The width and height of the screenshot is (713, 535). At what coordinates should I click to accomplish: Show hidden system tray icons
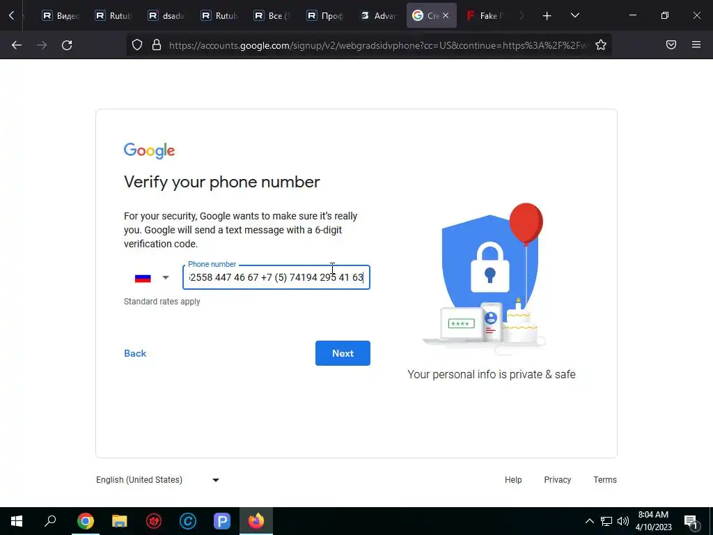589,521
